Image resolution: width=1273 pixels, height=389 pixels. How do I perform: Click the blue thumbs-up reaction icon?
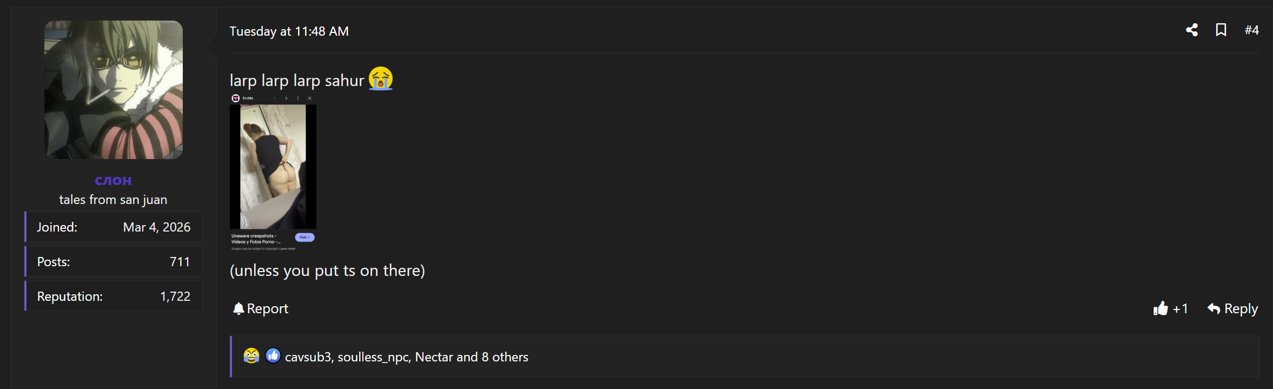coord(273,356)
